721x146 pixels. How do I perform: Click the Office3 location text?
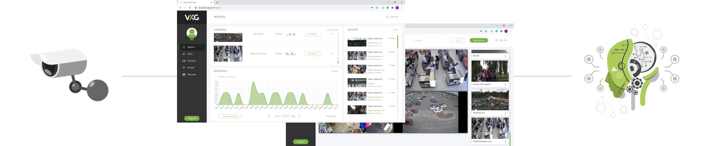(x=279, y=54)
